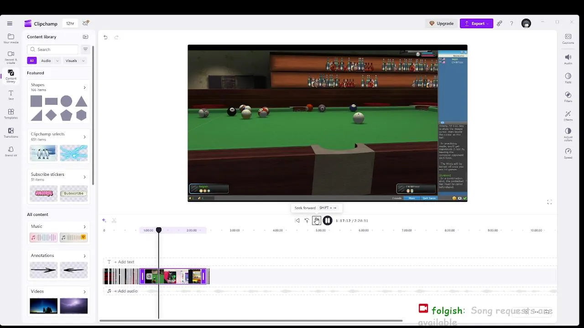
Task: Open the hamburger main menu
Action: [10, 23]
